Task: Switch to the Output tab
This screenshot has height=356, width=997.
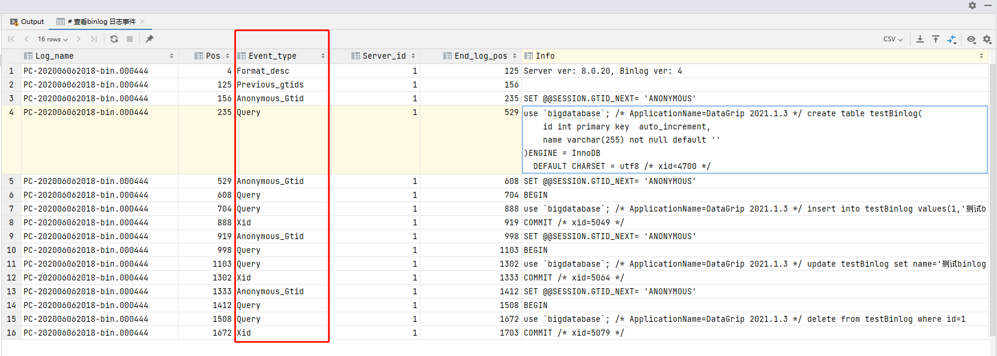Action: pos(27,22)
